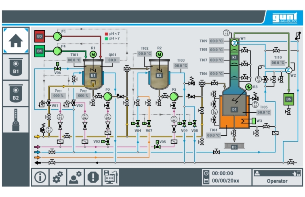
Task: Select control valve V02
Action: click(x=69, y=103)
